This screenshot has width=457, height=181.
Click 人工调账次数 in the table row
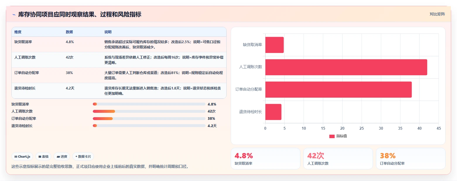25,57
